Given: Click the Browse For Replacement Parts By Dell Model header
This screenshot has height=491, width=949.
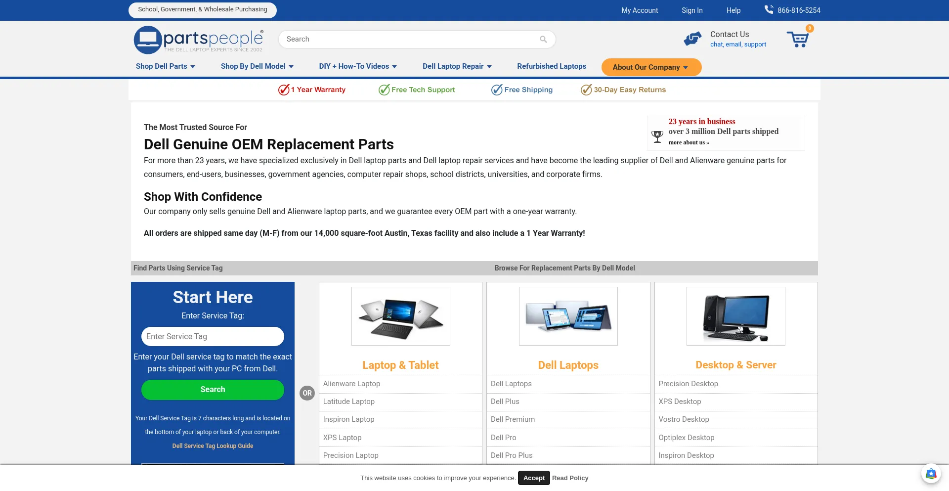Looking at the screenshot, I should (x=564, y=268).
